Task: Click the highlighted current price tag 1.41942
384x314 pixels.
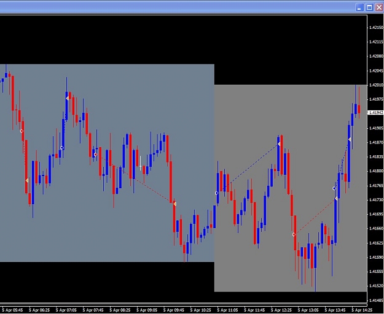Action: pos(376,113)
